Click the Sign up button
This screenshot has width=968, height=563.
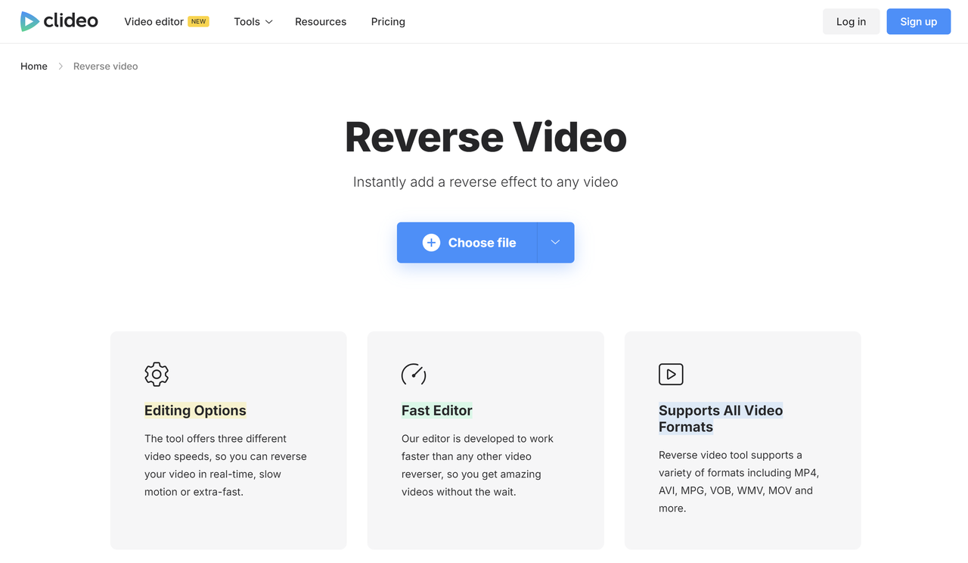tap(918, 21)
